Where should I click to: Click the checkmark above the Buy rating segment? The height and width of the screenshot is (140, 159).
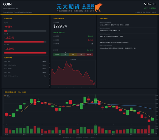point(65,52)
